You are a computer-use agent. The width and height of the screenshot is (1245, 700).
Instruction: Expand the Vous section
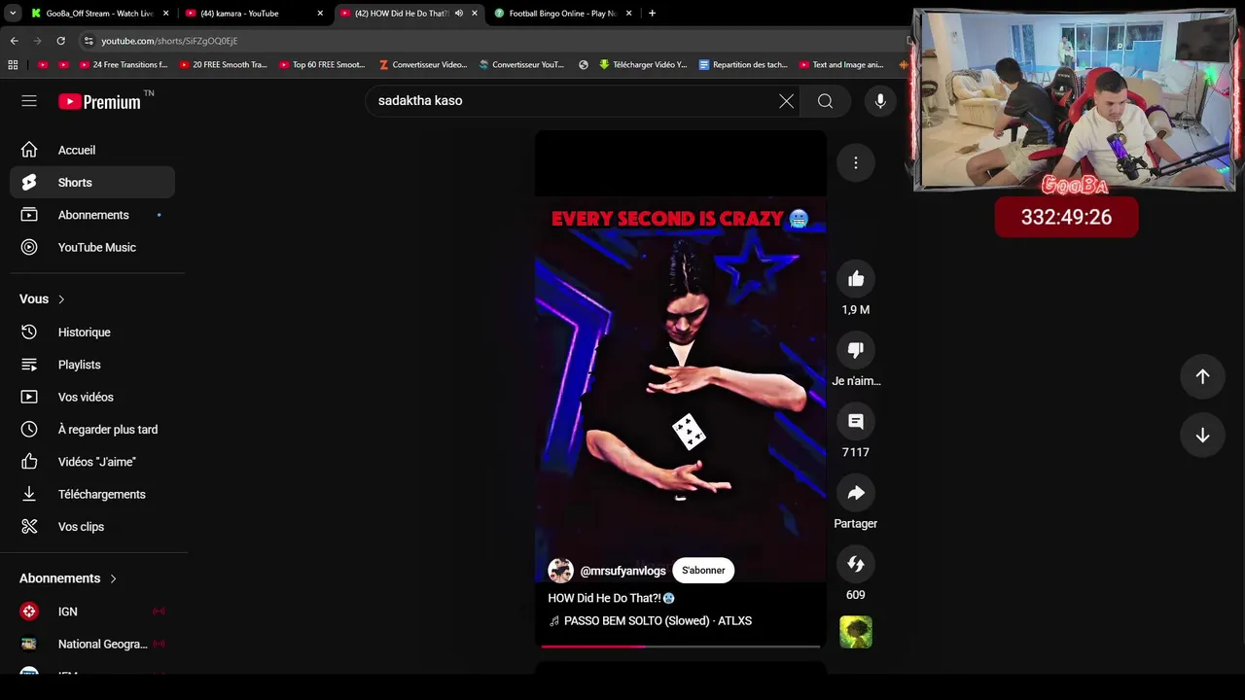click(43, 299)
